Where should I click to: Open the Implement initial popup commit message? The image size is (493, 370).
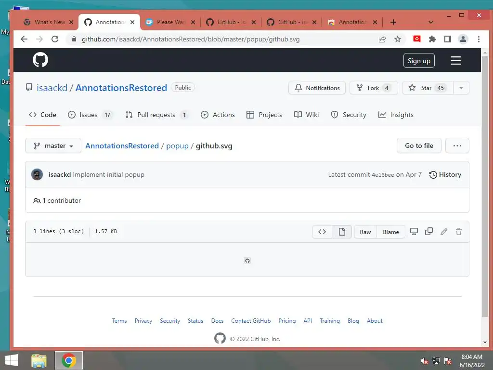108,174
